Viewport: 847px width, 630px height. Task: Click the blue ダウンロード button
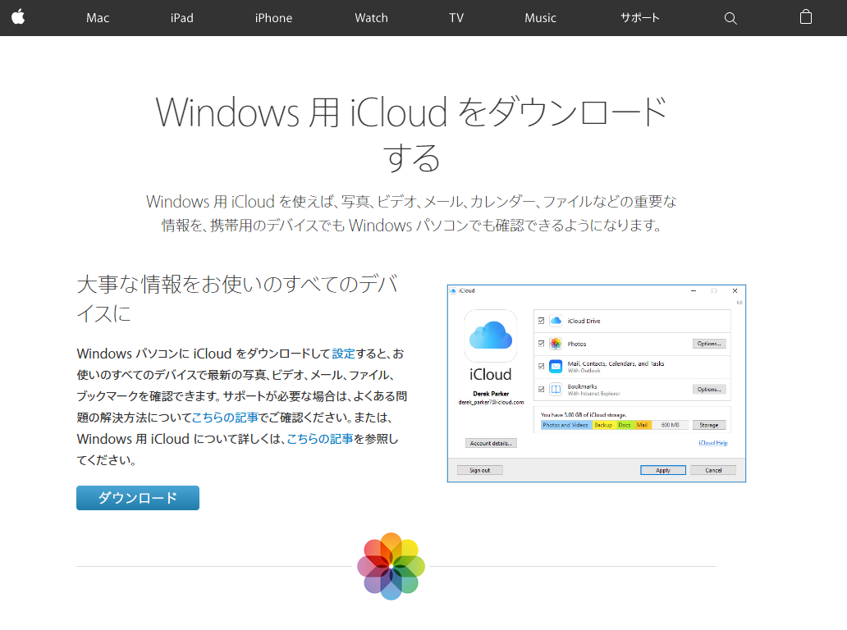tap(138, 498)
